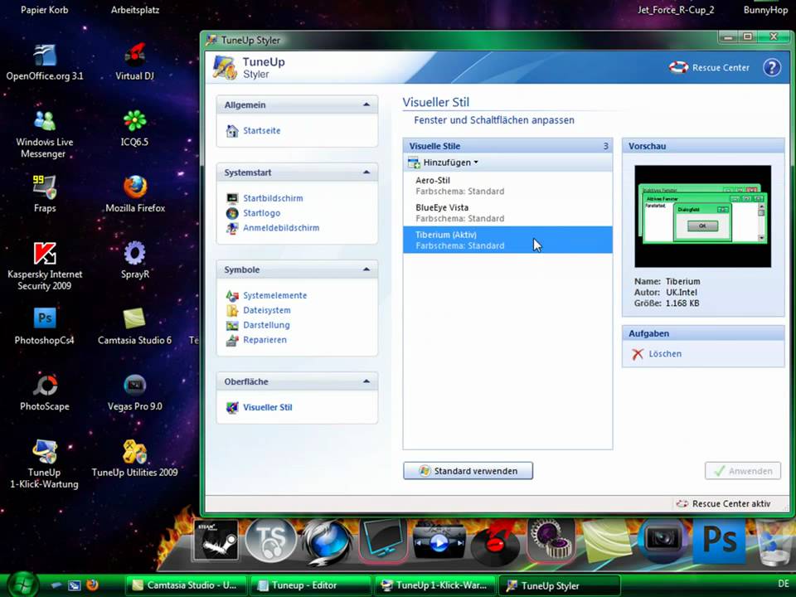Open Darstellung settings

pos(266,325)
